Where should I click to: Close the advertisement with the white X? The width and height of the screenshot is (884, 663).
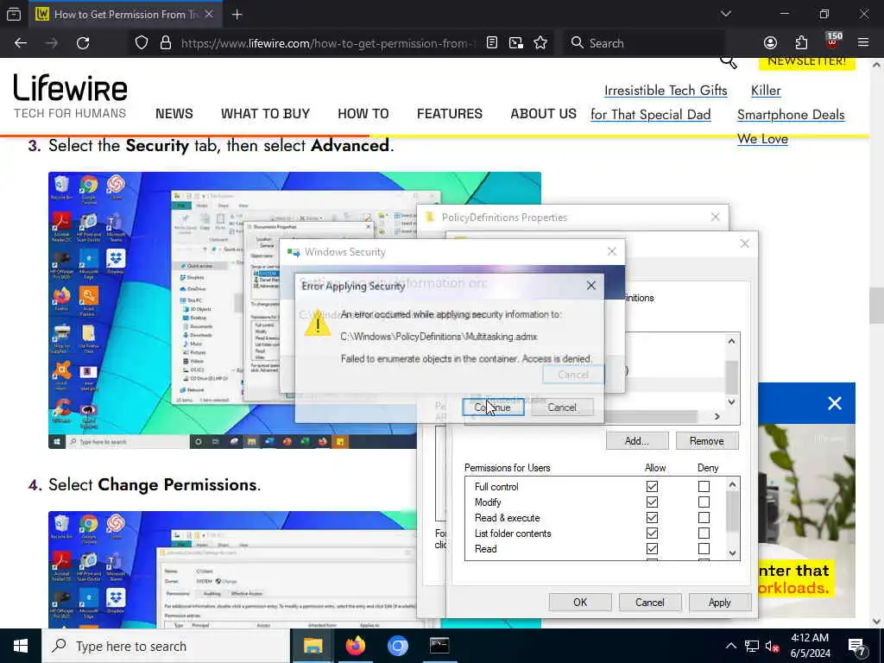(x=835, y=403)
